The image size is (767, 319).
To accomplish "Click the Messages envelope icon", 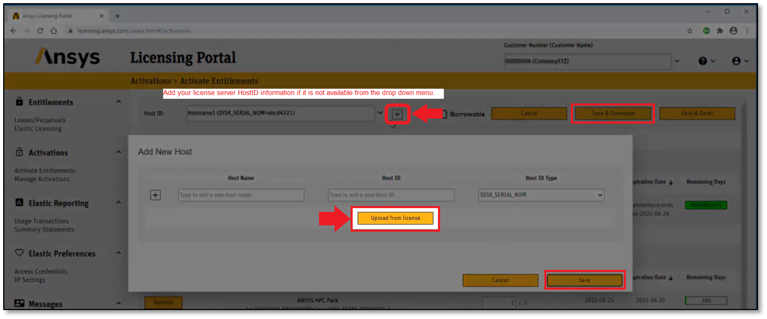I will [x=19, y=303].
